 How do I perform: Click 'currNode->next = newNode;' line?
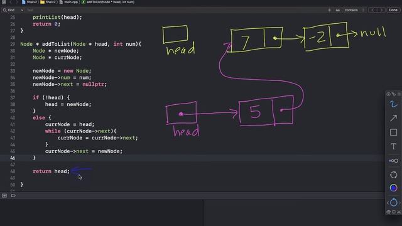point(84,151)
